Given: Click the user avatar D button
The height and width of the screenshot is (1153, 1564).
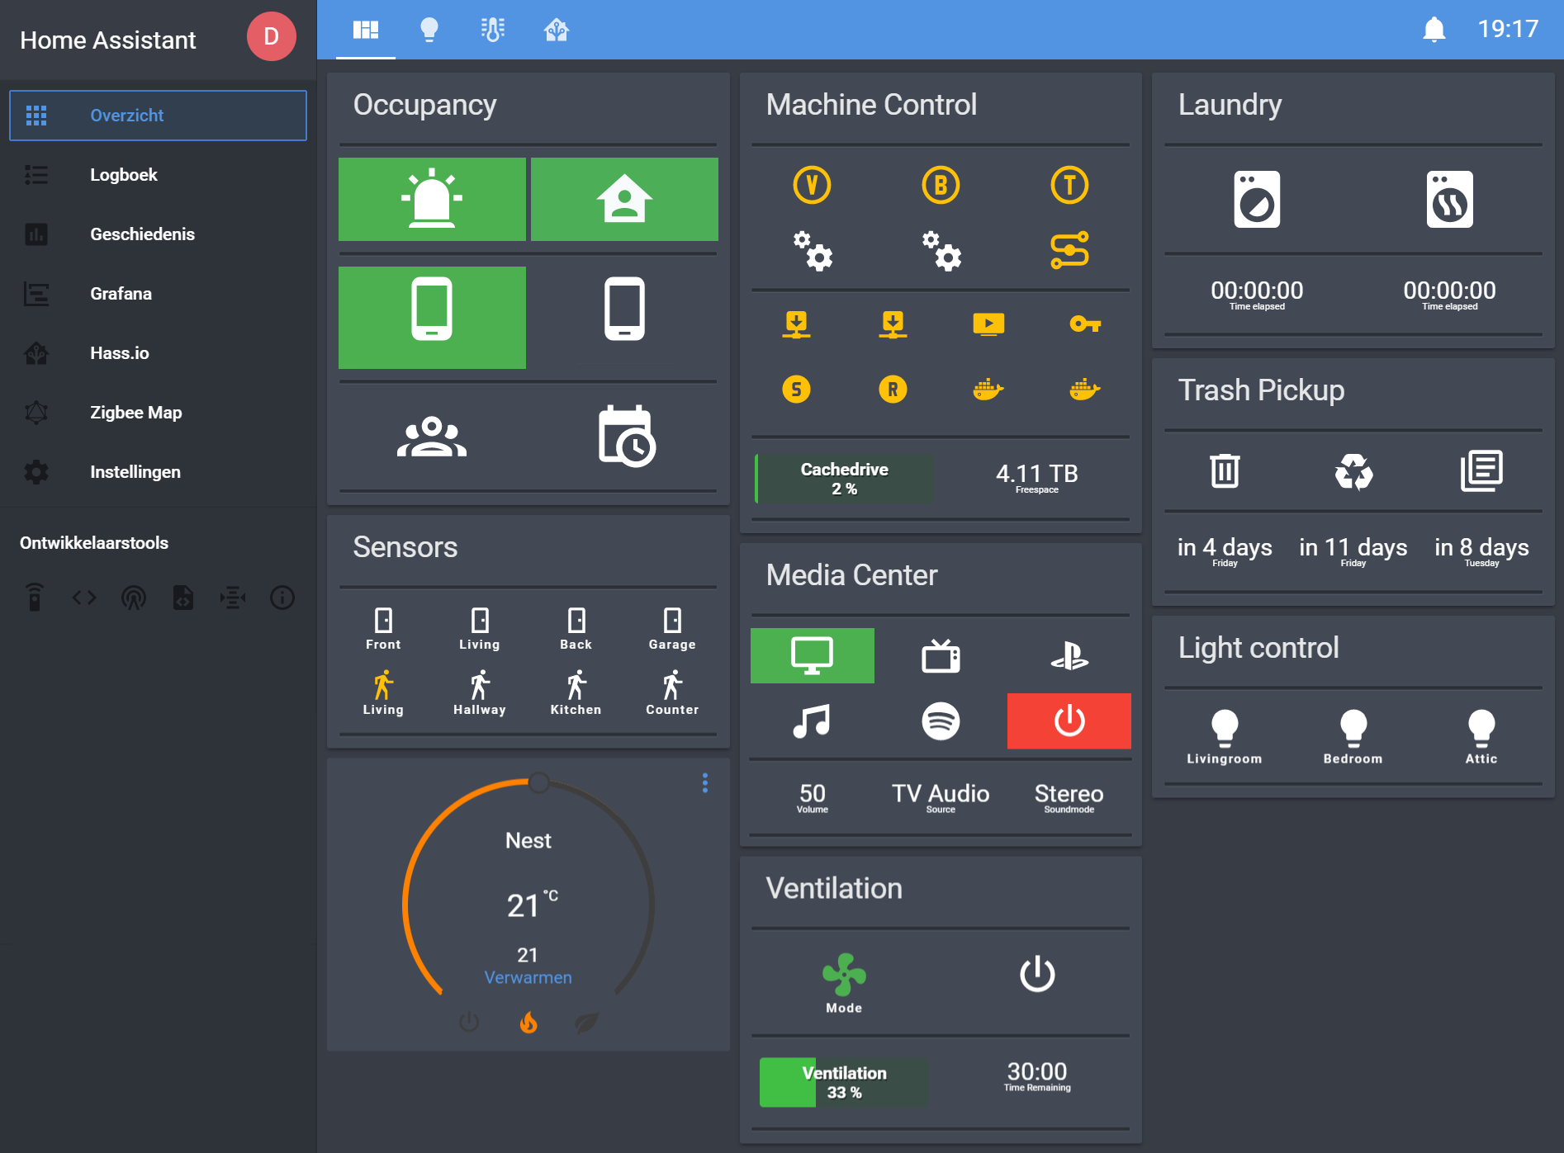Looking at the screenshot, I should coord(271,36).
